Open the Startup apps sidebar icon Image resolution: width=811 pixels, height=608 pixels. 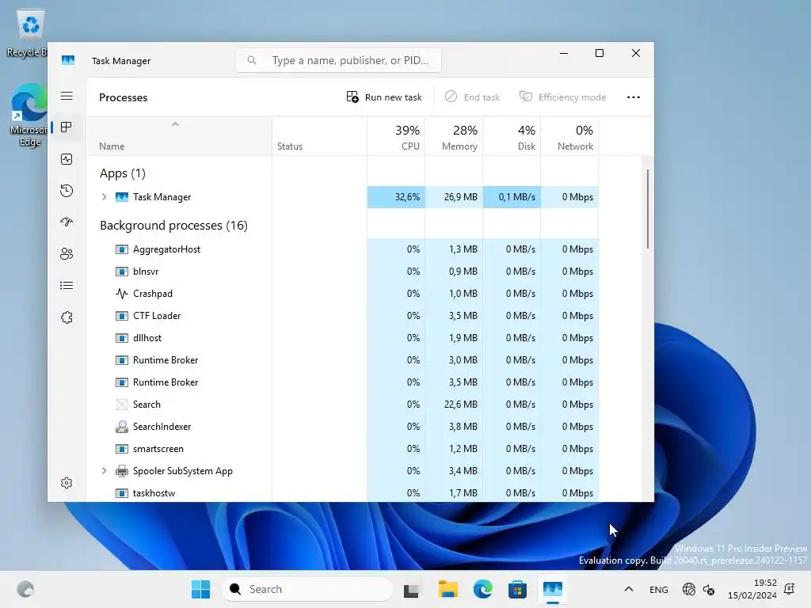[67, 222]
